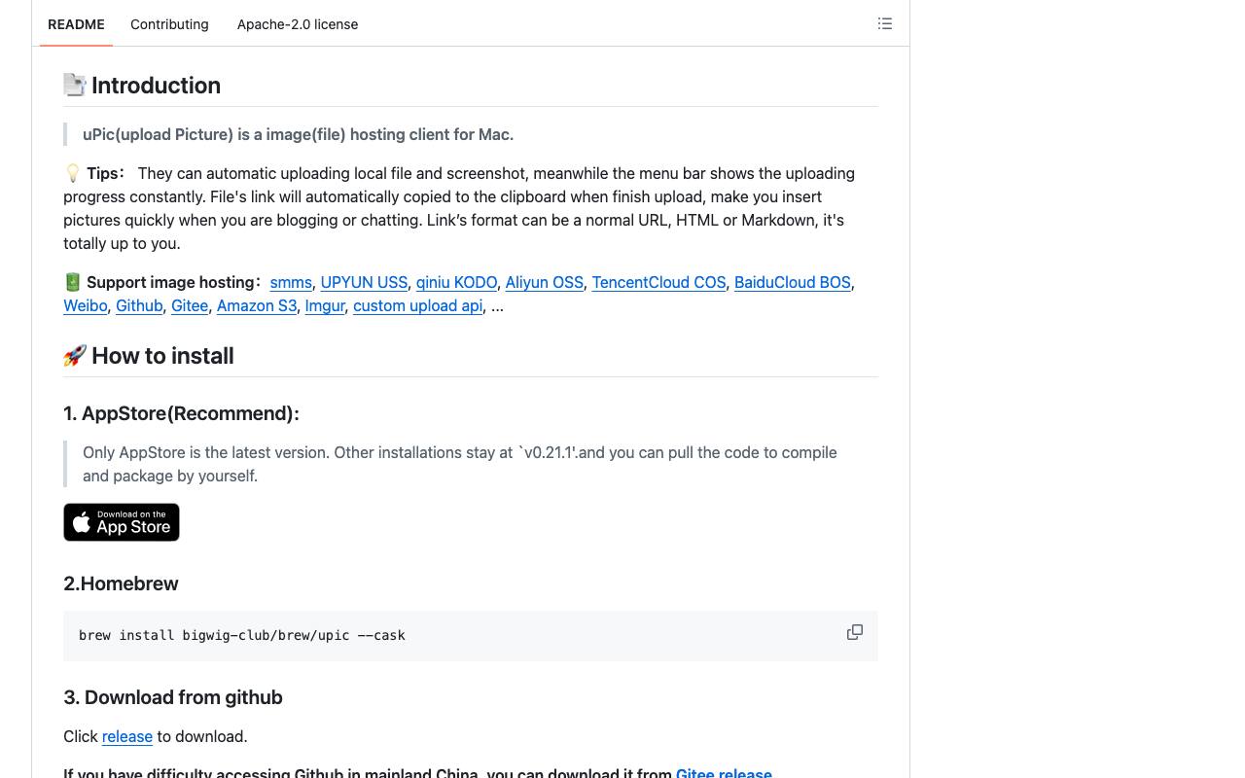
Task: Open the Weibo link
Action: tap(86, 305)
